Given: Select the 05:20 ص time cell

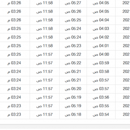Looking at the screenshot, I should (73, 89).
